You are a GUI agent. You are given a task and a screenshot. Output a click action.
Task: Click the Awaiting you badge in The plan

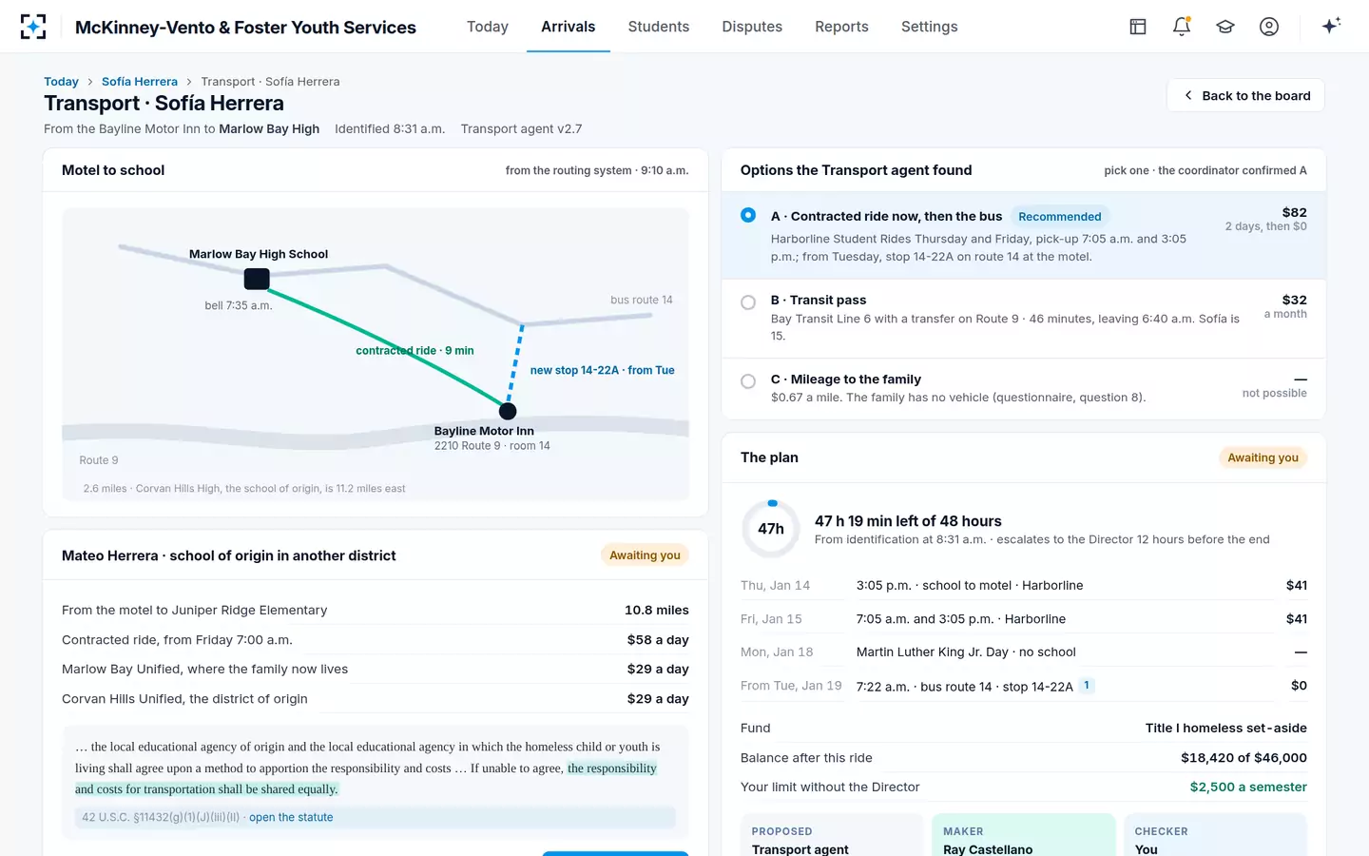1263,457
